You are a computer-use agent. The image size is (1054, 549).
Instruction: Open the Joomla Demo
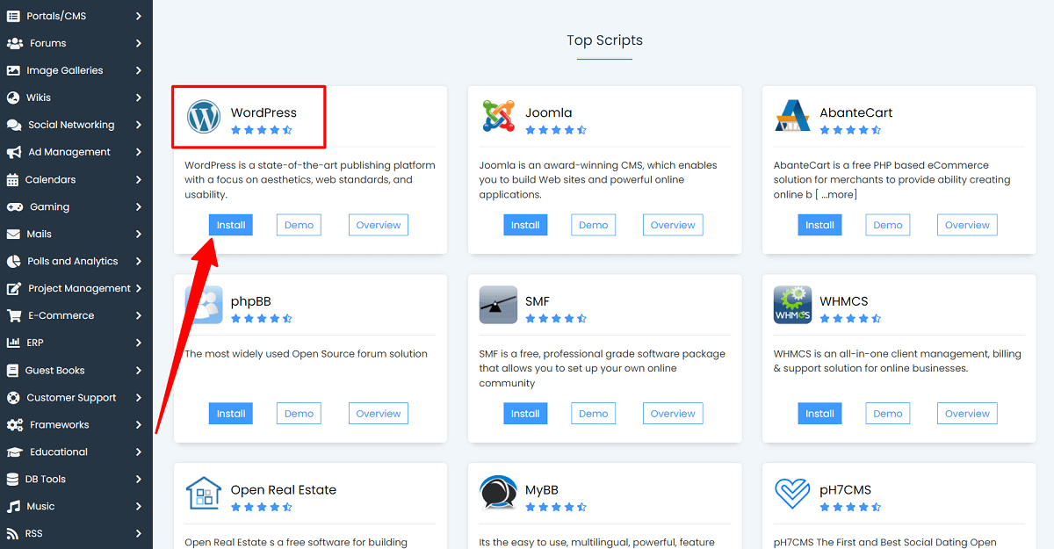point(593,224)
